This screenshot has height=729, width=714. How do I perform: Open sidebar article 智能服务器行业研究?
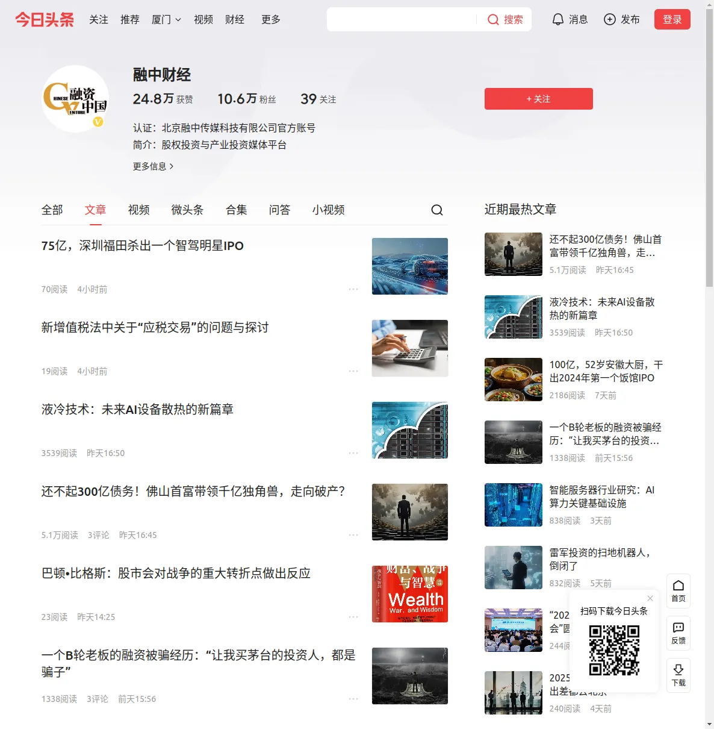(x=602, y=496)
